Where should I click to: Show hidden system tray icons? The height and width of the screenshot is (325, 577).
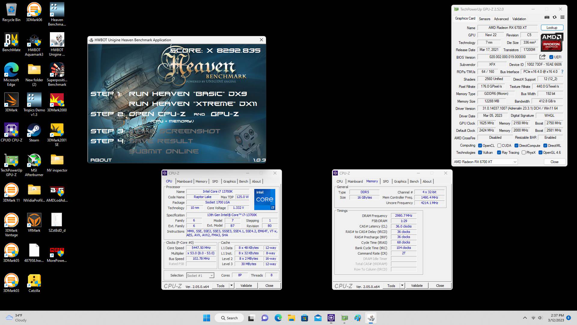[x=525, y=318]
